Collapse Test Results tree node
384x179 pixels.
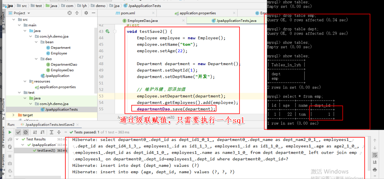[x=18, y=139]
